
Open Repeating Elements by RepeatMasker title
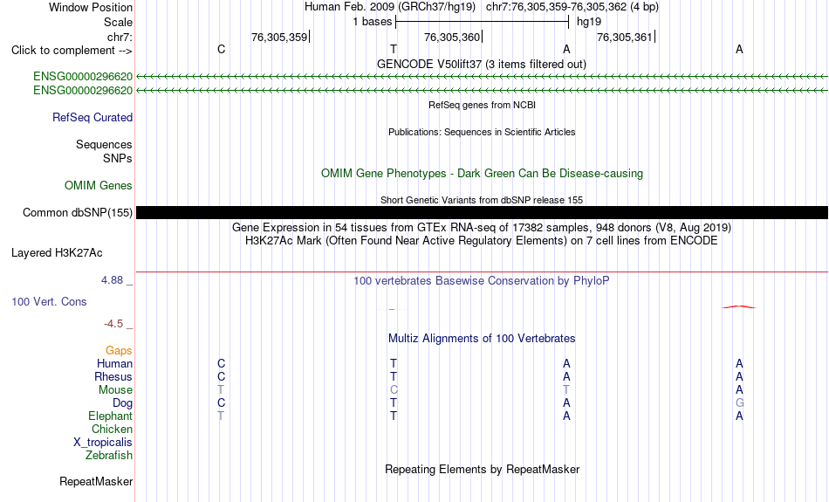tap(482, 470)
